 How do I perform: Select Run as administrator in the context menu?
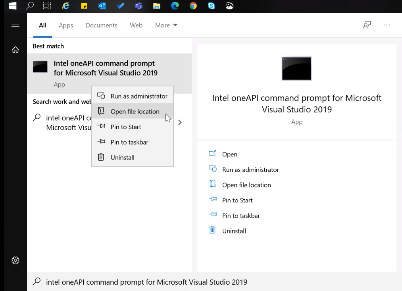(138, 96)
